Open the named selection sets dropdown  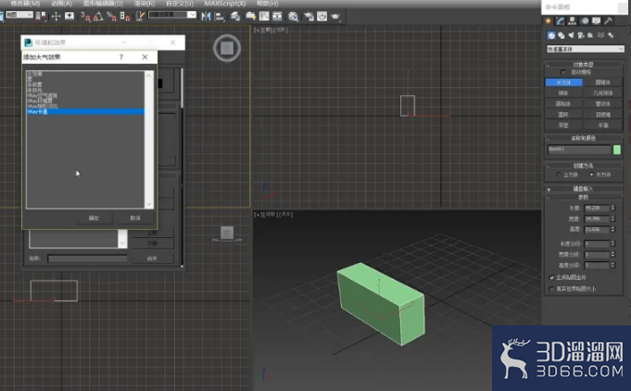coord(172,15)
